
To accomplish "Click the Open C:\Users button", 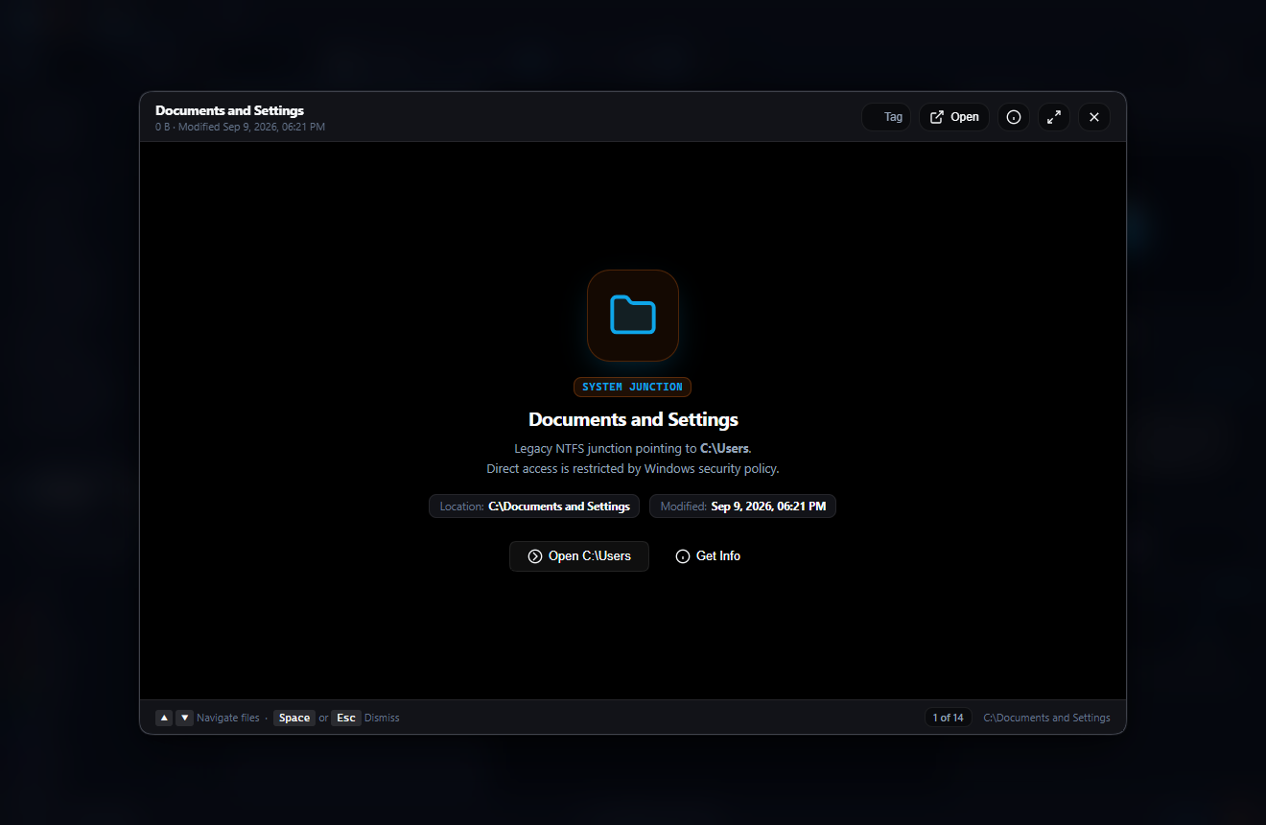I will pyautogui.click(x=579, y=556).
